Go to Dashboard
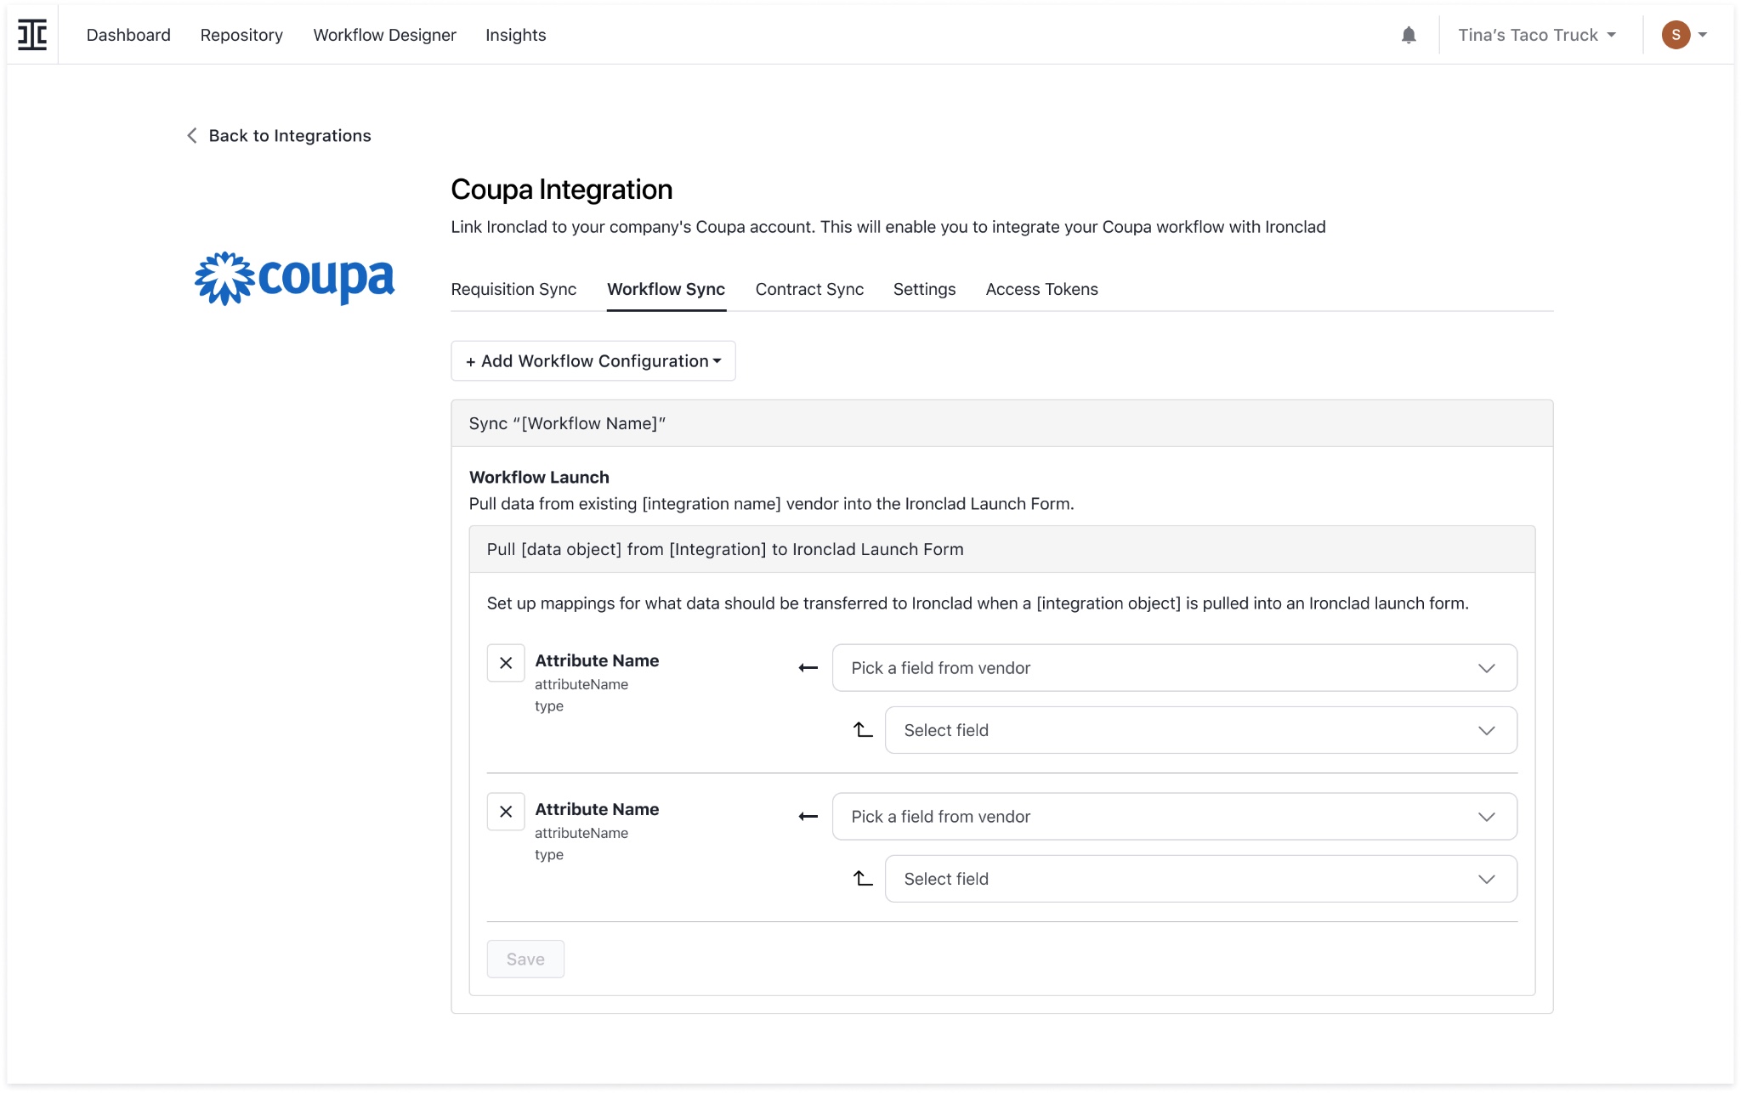 (128, 35)
